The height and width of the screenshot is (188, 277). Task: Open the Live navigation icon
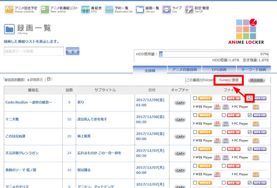166,9
